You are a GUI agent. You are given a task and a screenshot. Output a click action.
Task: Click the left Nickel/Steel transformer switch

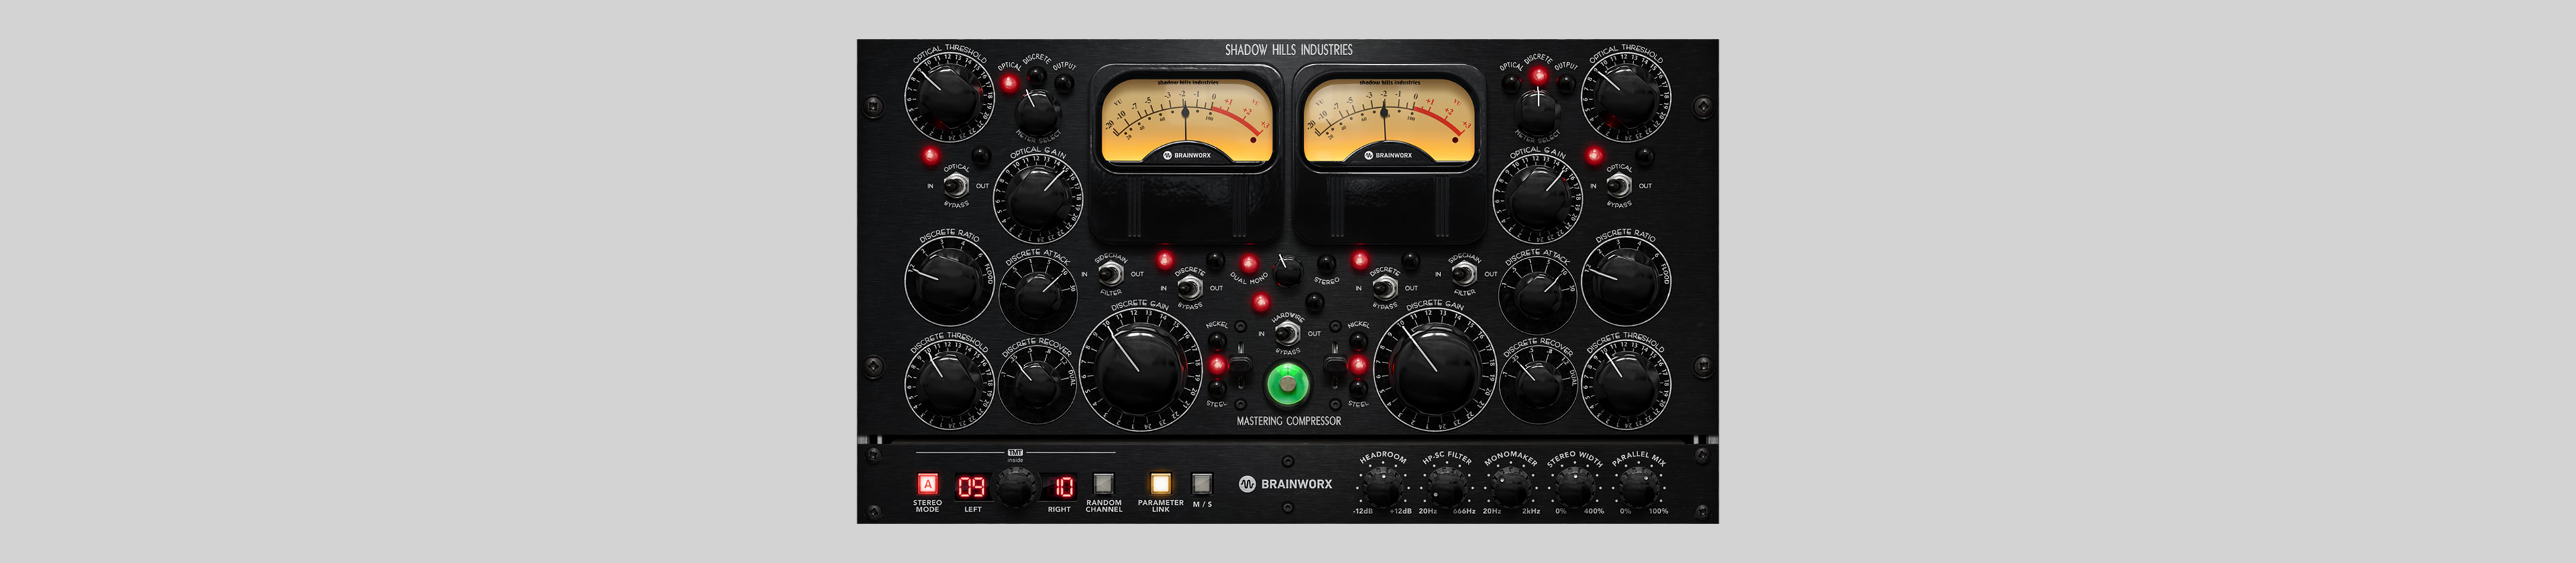point(1239,365)
